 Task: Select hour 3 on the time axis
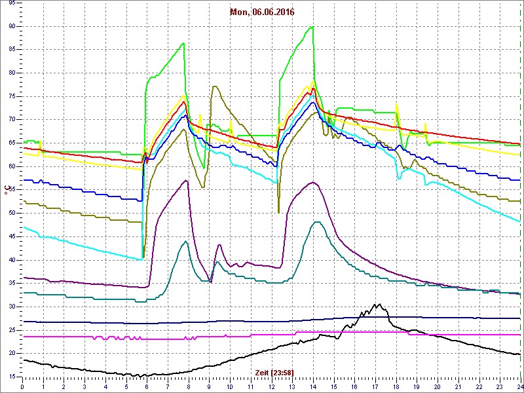84,386
